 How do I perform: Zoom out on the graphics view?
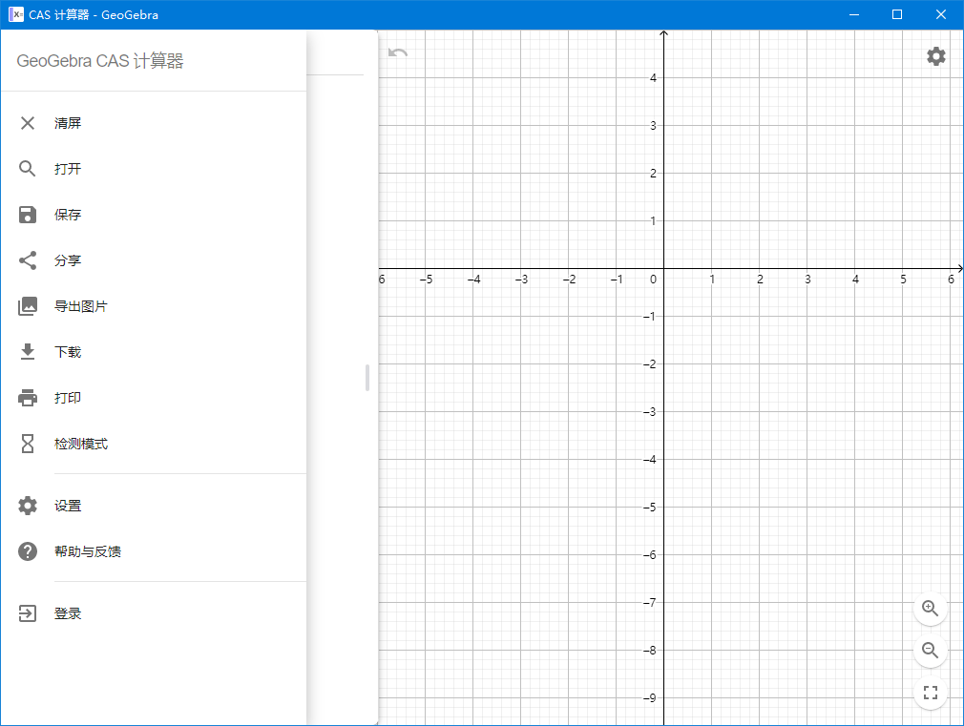tap(930, 651)
